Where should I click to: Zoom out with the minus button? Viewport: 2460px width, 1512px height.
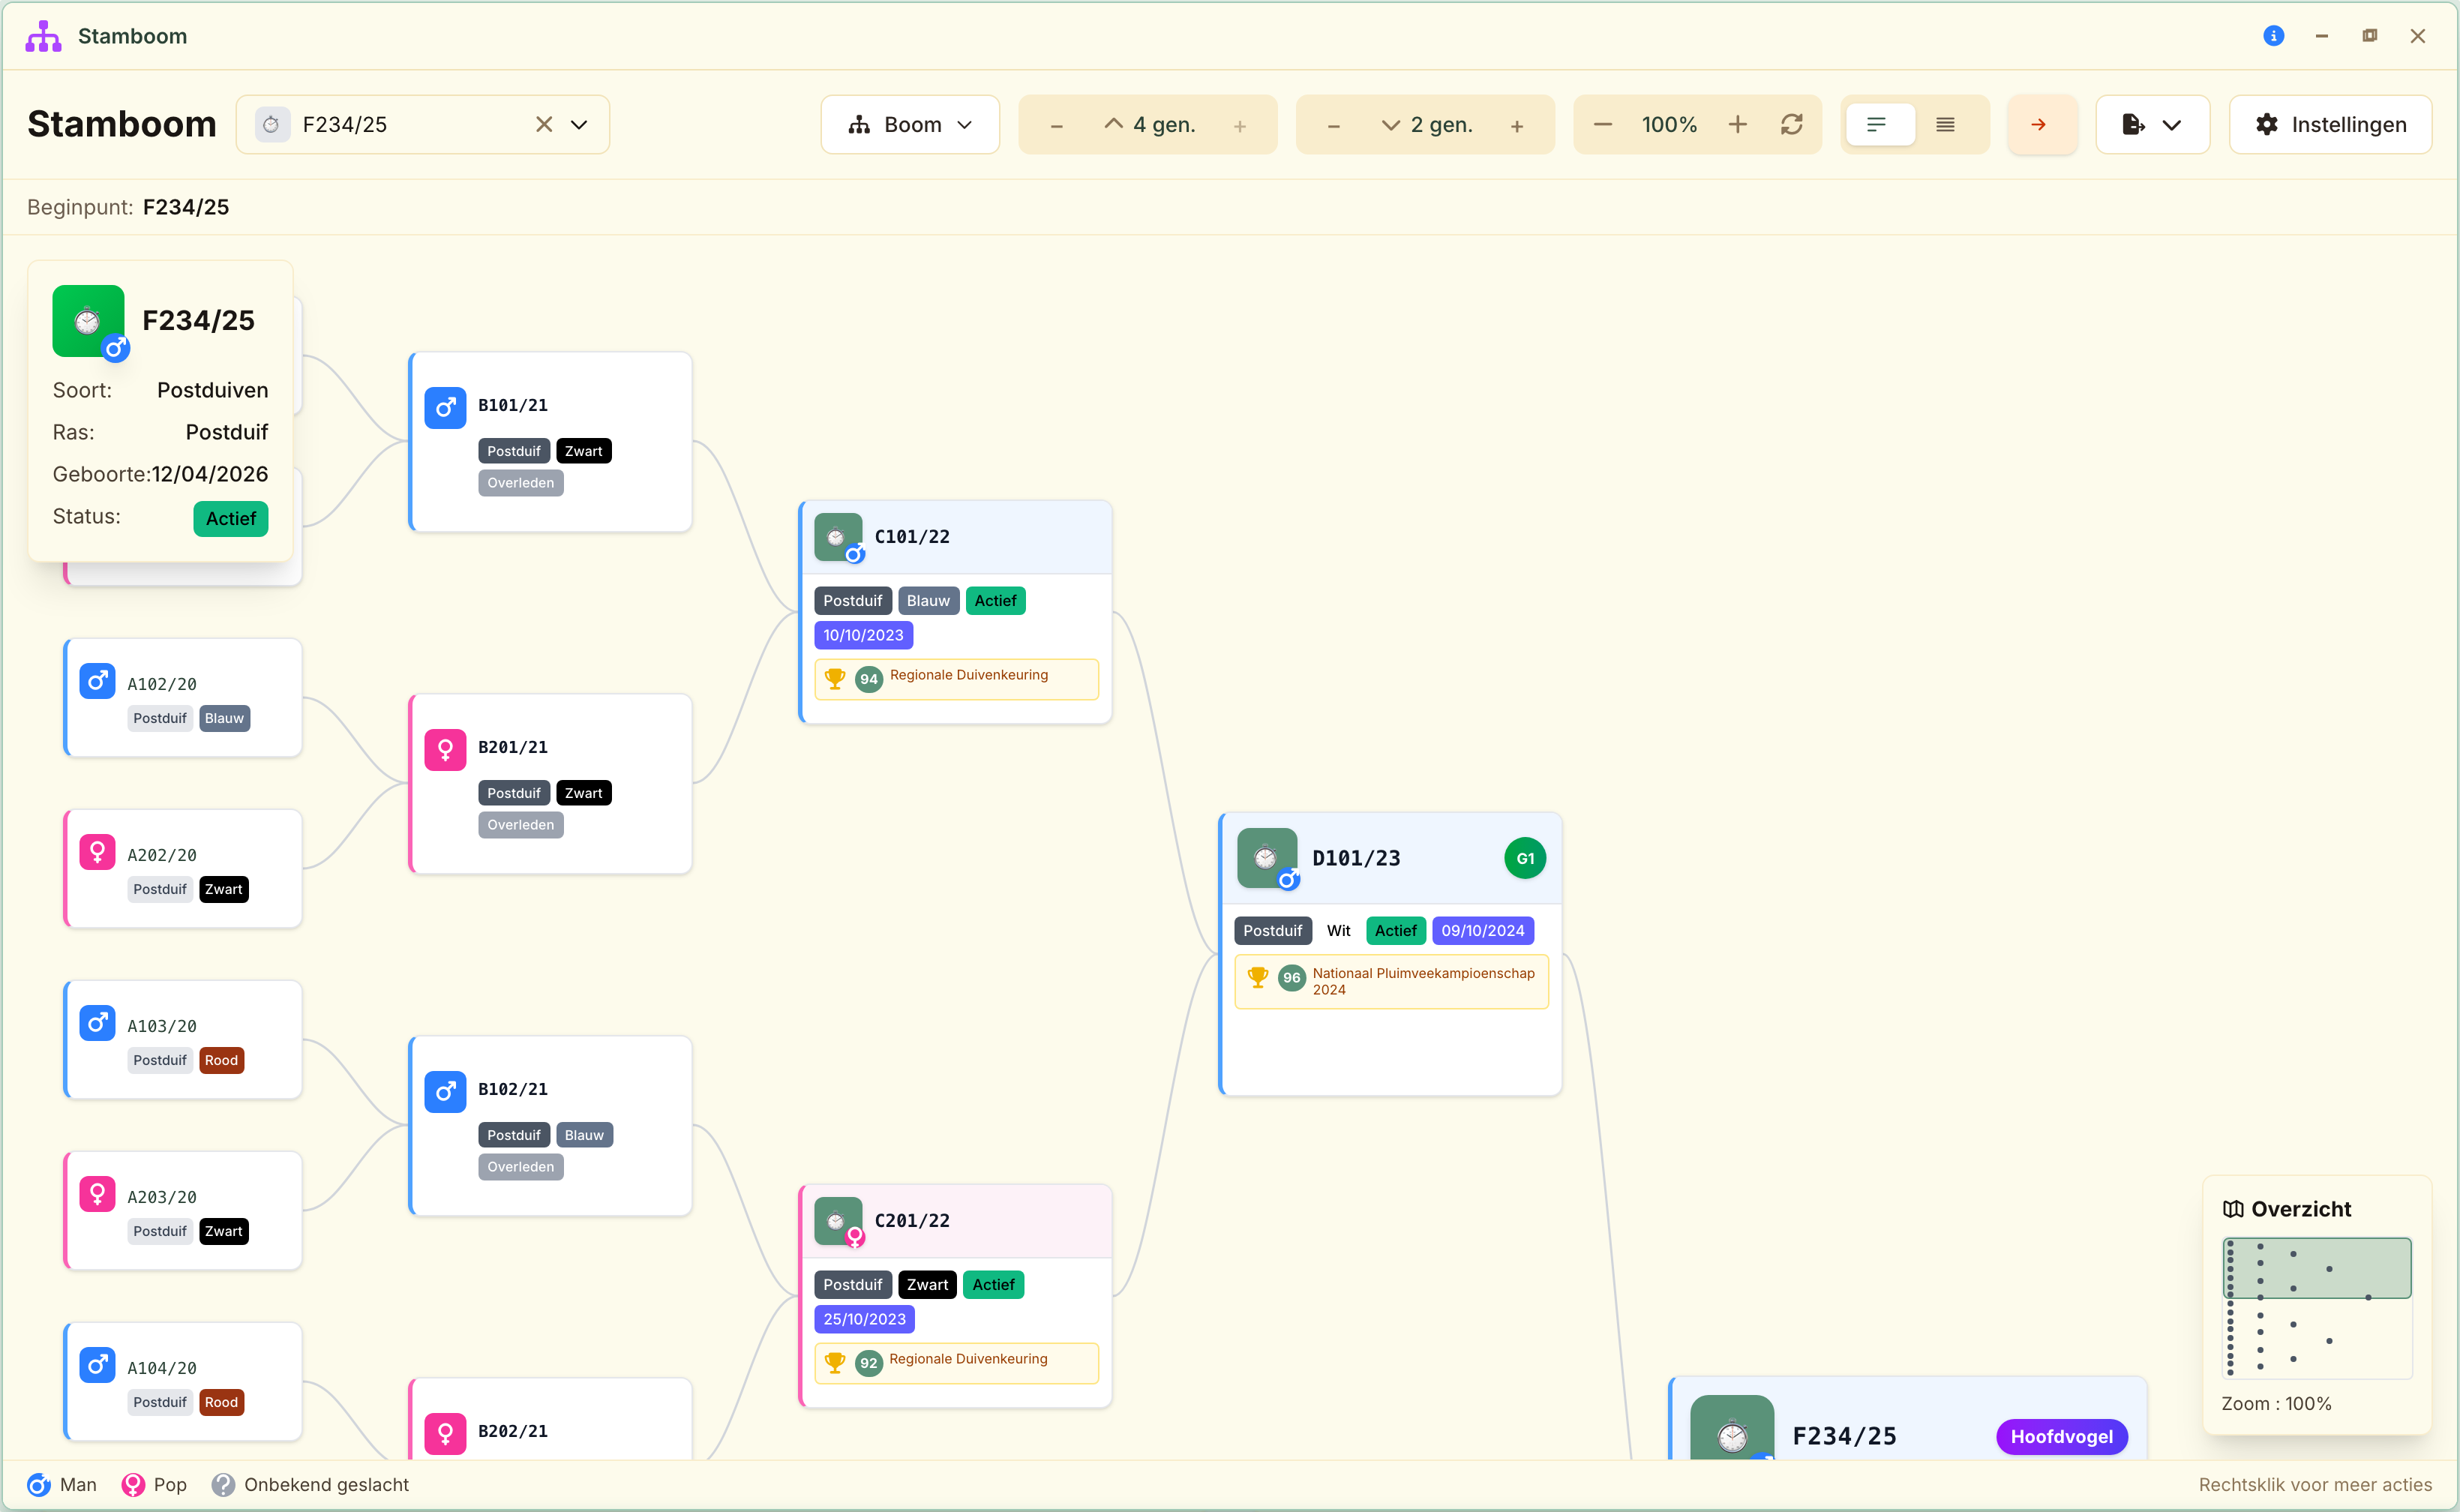click(x=1602, y=124)
